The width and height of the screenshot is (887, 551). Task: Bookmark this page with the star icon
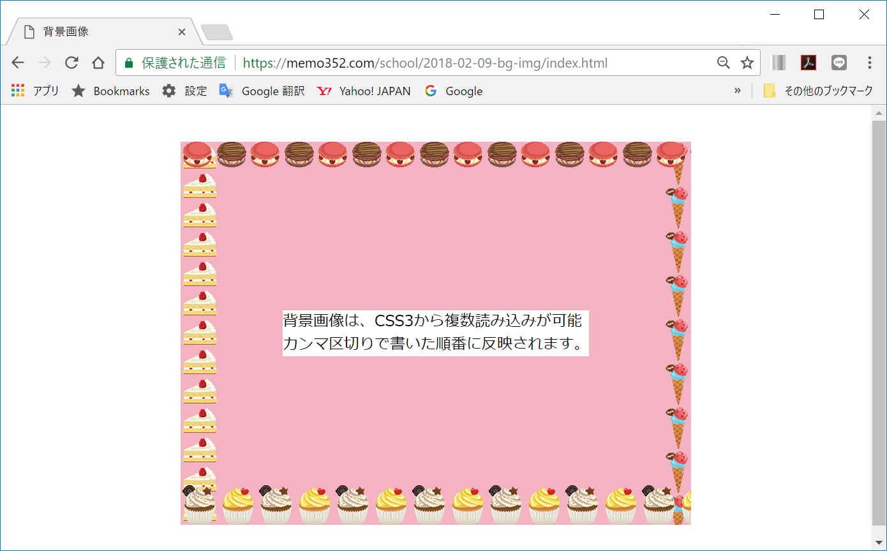tap(747, 63)
